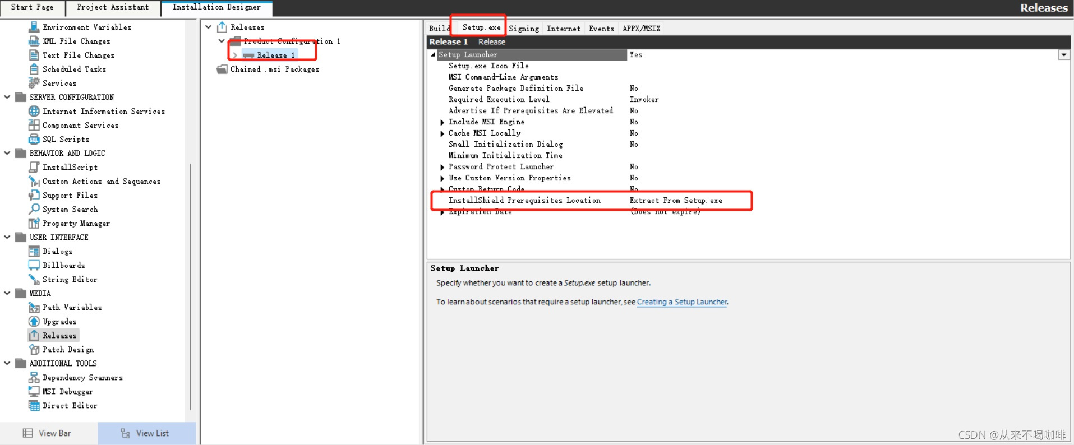Expand Include MSI Engine property
This screenshot has width=1074, height=445.
(442, 122)
